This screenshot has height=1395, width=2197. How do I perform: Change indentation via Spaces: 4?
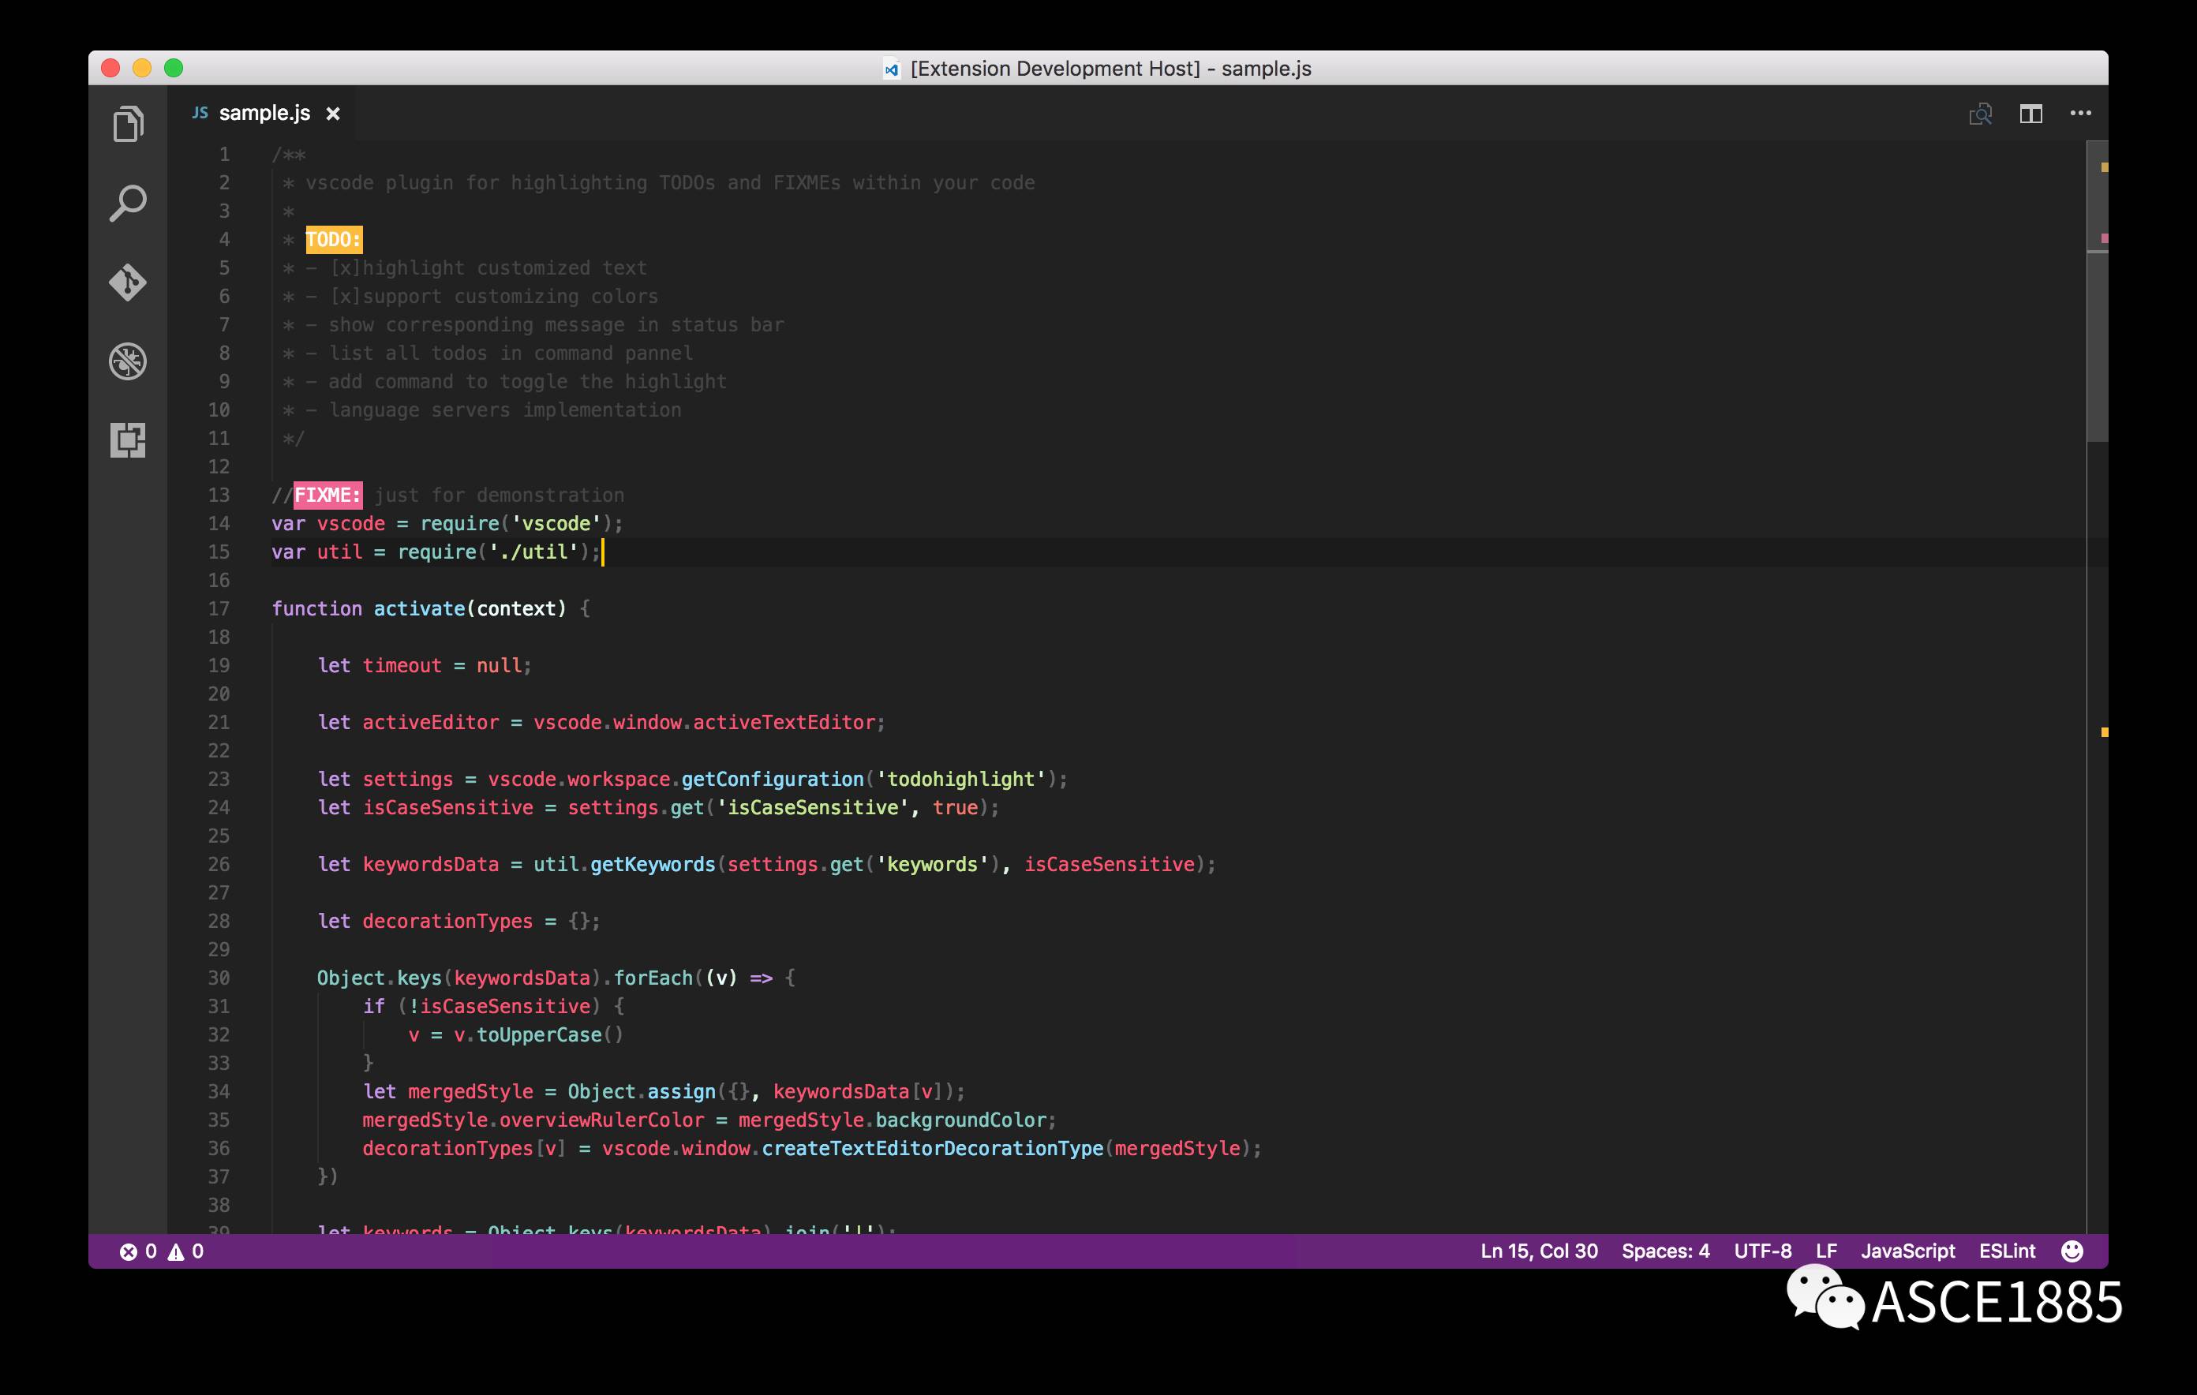pos(1665,1251)
